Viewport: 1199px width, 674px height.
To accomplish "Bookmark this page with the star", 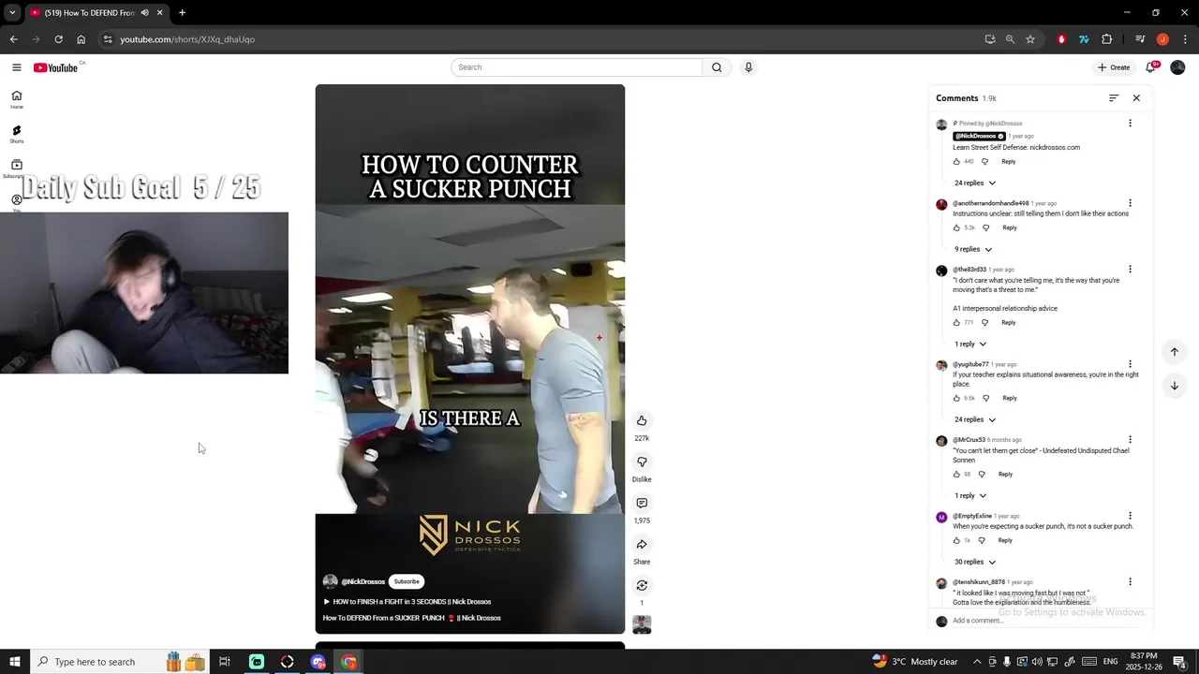I will coord(1030,39).
